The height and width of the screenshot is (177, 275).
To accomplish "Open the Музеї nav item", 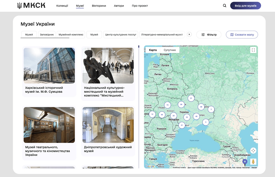I will click(x=80, y=6).
